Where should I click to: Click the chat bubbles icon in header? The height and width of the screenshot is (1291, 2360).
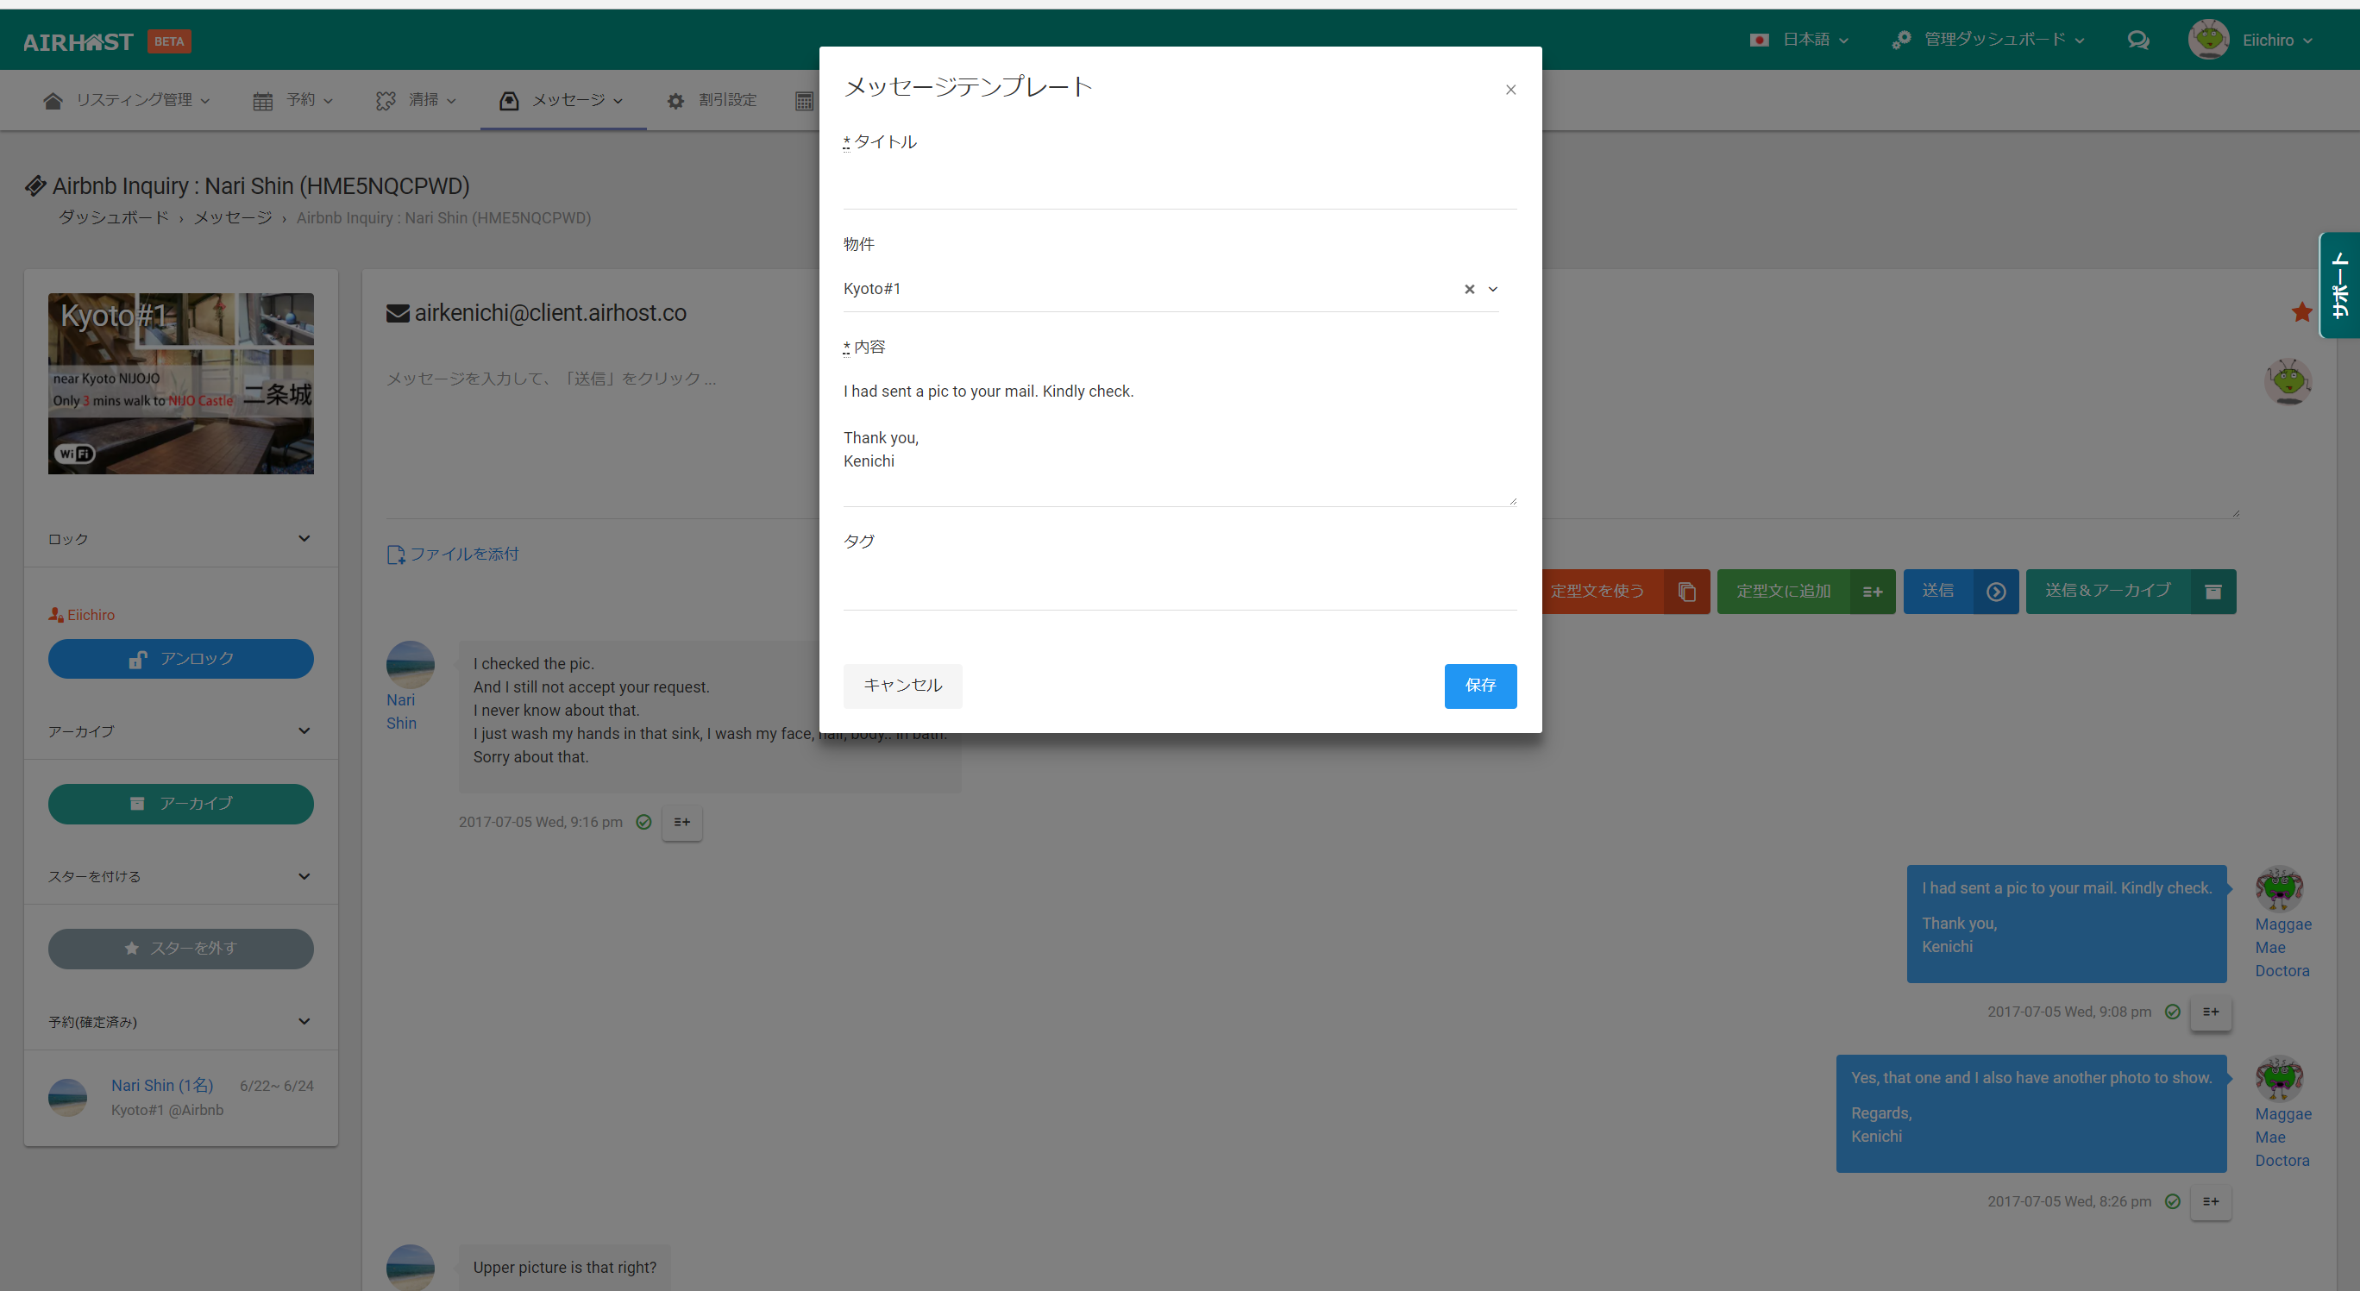(x=2137, y=41)
